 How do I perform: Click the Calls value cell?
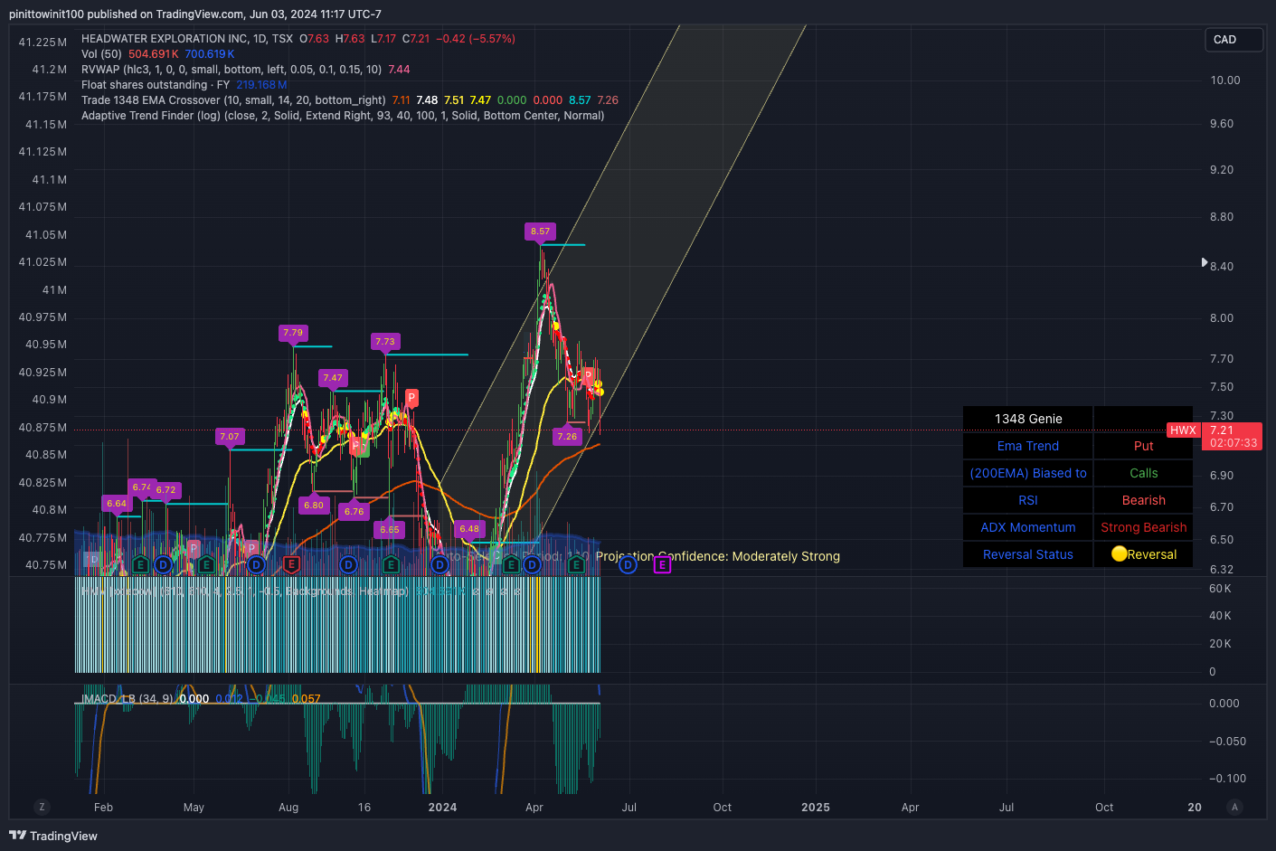click(1143, 473)
